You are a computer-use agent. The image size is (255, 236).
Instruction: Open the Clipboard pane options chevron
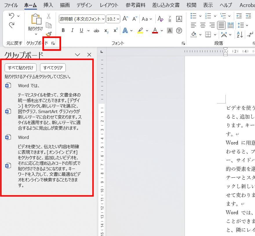[77, 55]
